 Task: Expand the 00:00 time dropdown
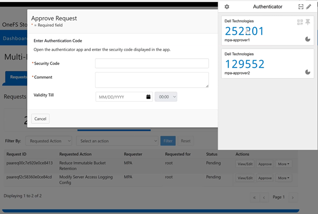click(166, 97)
